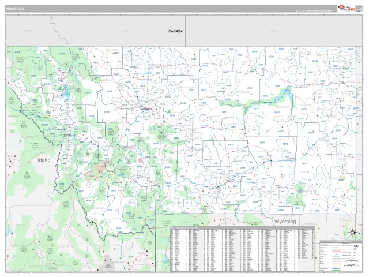Click the compass rose near the legend
Image resolution: width=369 pixels, height=277 pixels.
[352, 233]
